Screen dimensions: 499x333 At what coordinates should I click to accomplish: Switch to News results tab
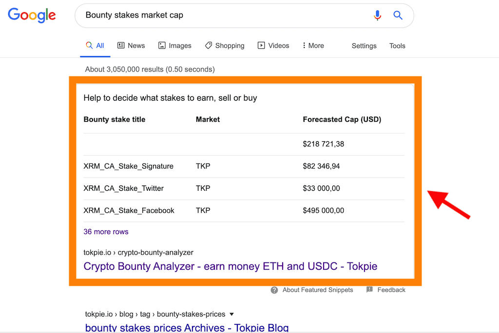131,45
